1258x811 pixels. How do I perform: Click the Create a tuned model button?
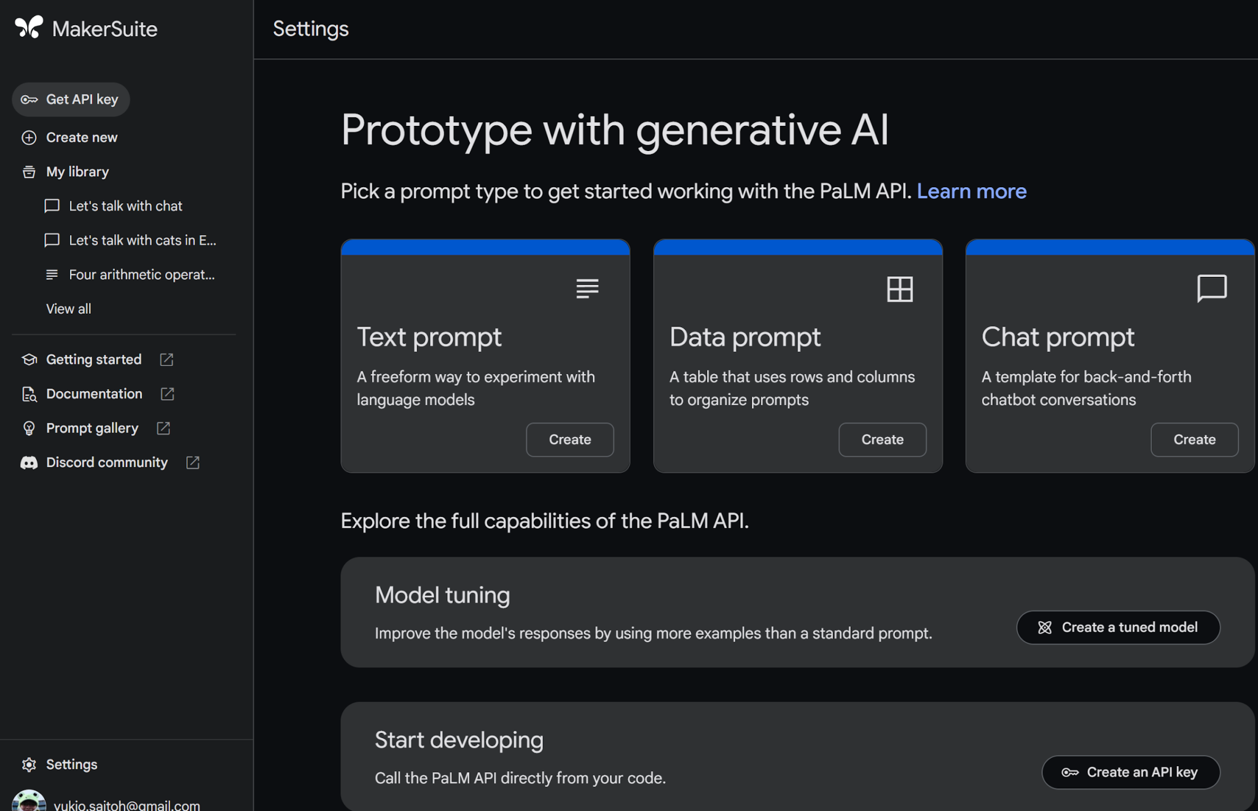[1118, 627]
